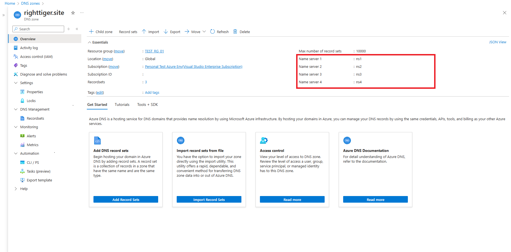Click the Export down-arrow icon

click(x=166, y=31)
